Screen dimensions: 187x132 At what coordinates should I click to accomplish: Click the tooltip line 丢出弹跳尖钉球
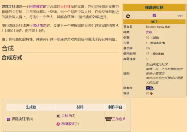pos(157,64)
